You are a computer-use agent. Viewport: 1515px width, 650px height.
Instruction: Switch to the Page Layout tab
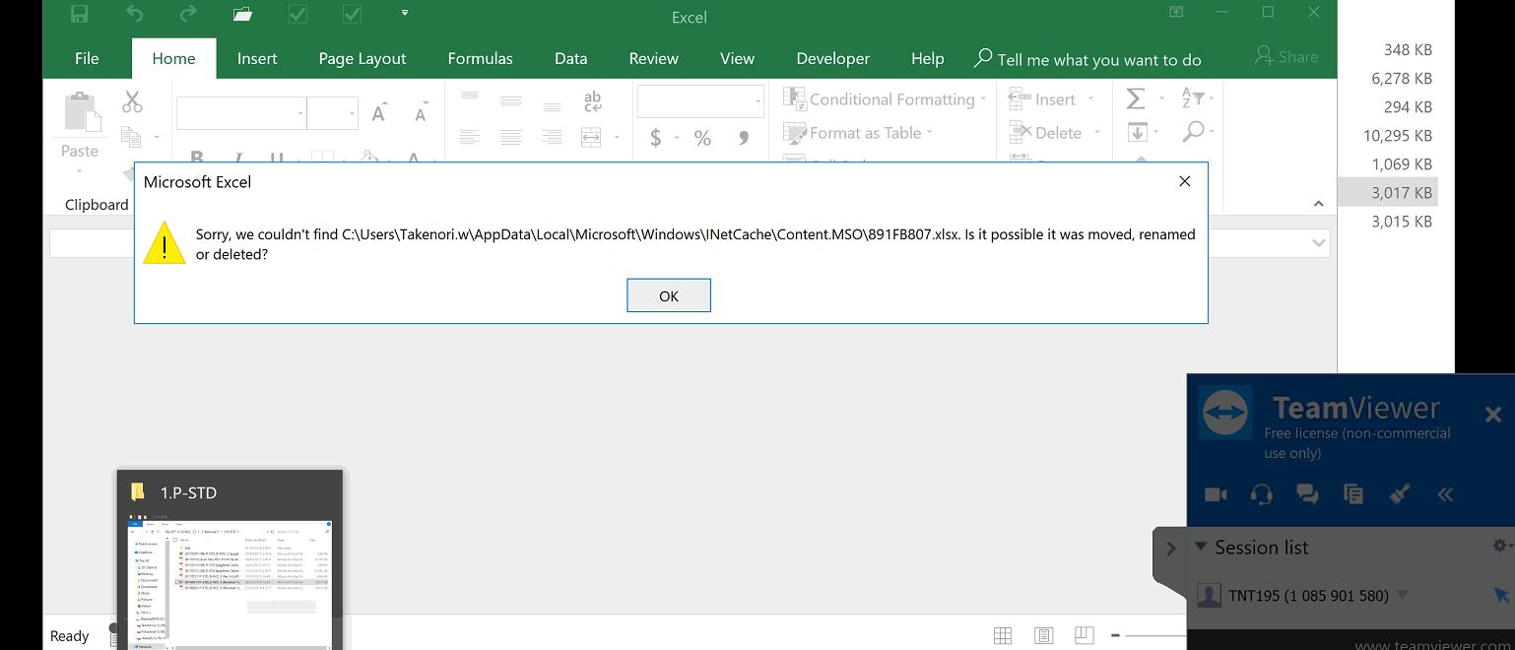pyautogui.click(x=362, y=58)
